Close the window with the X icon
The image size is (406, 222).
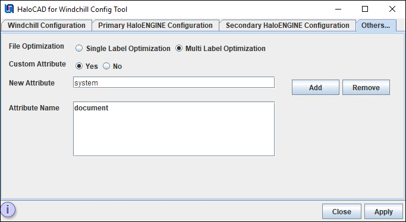point(392,9)
